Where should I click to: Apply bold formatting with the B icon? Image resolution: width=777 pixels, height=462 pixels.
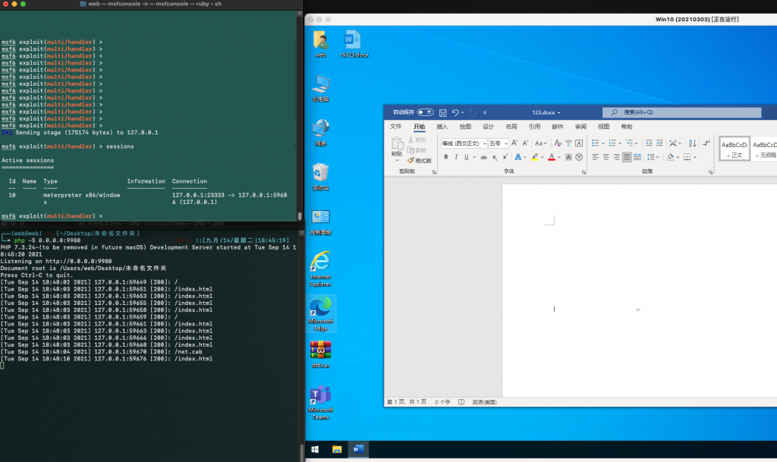pyautogui.click(x=446, y=157)
